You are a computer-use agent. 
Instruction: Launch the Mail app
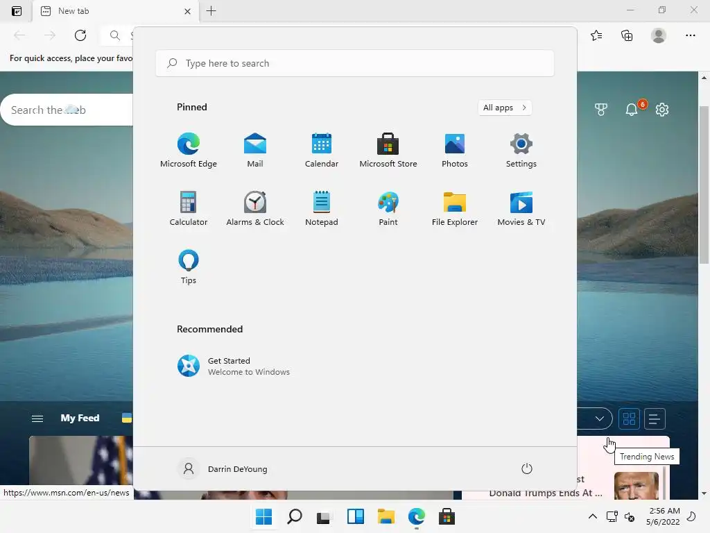point(255,150)
